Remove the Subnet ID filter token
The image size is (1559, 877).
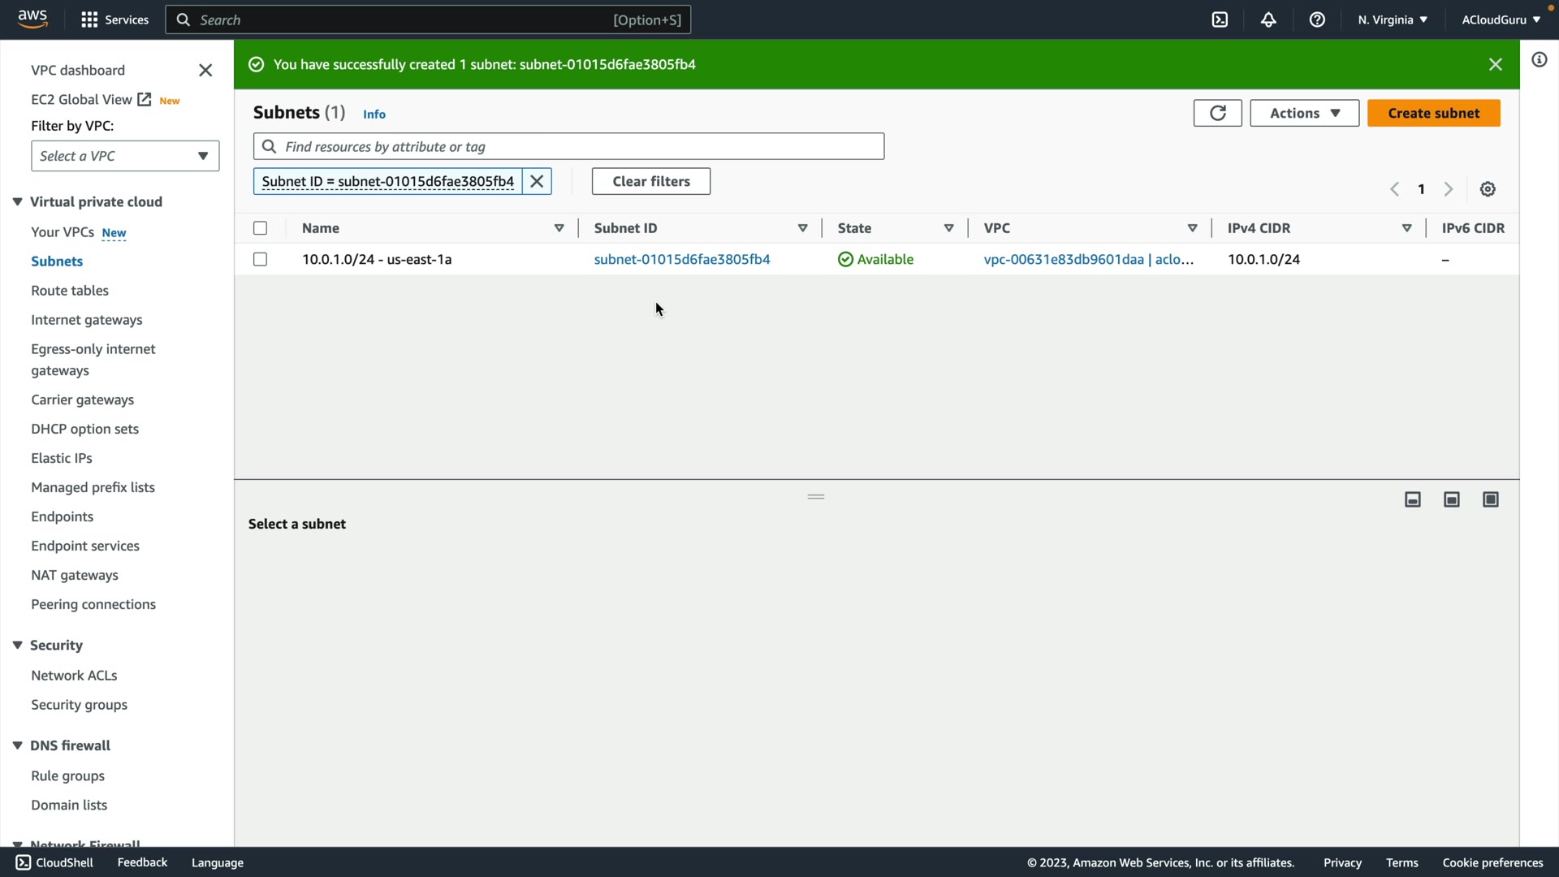[x=537, y=181]
